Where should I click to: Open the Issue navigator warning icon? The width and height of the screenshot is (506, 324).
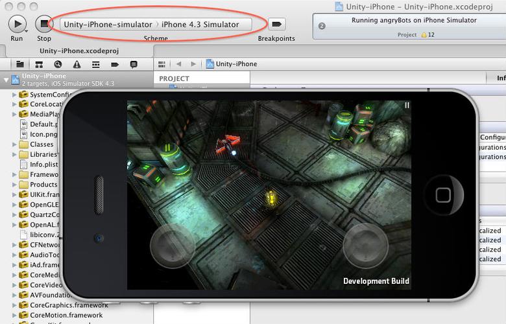(x=77, y=65)
